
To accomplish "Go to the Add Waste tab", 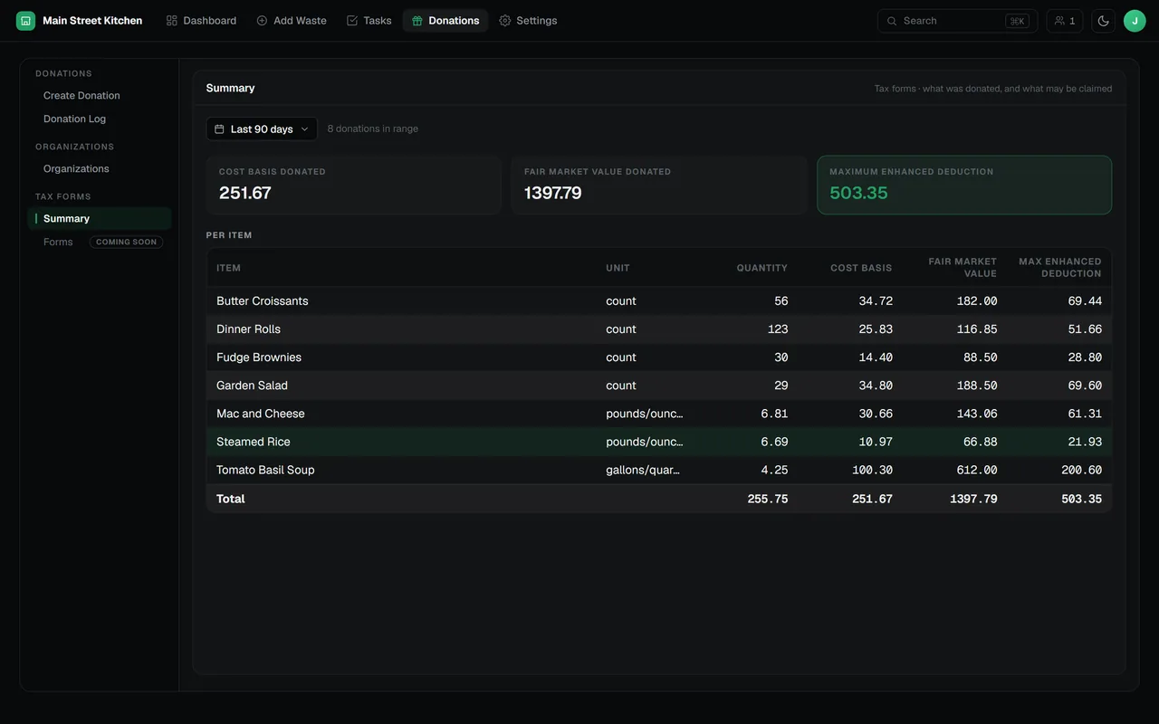I will click(292, 21).
